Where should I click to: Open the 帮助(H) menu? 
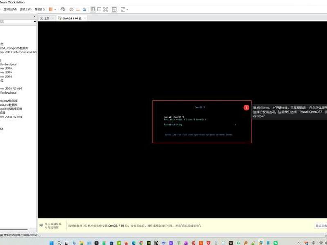tap(39, 9)
